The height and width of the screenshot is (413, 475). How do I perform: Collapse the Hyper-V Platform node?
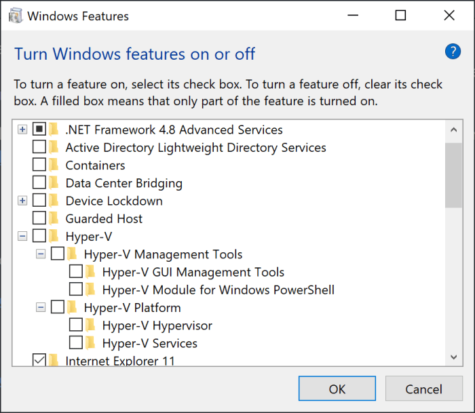pos(41,308)
